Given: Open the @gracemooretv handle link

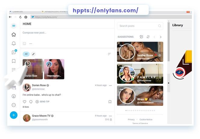Looking at the screenshot, I should click(x=40, y=119).
